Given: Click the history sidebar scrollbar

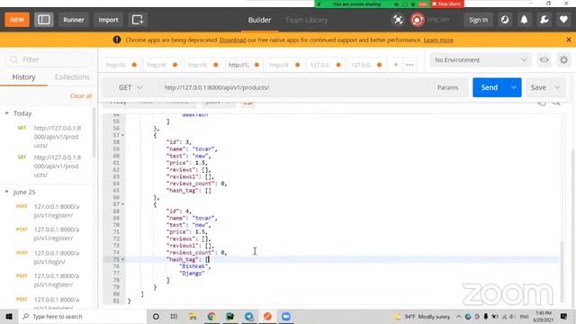Looking at the screenshot, I should pyautogui.click(x=94, y=132).
